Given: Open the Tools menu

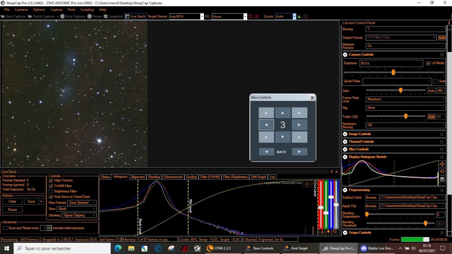Looking at the screenshot, I should coord(71,9).
